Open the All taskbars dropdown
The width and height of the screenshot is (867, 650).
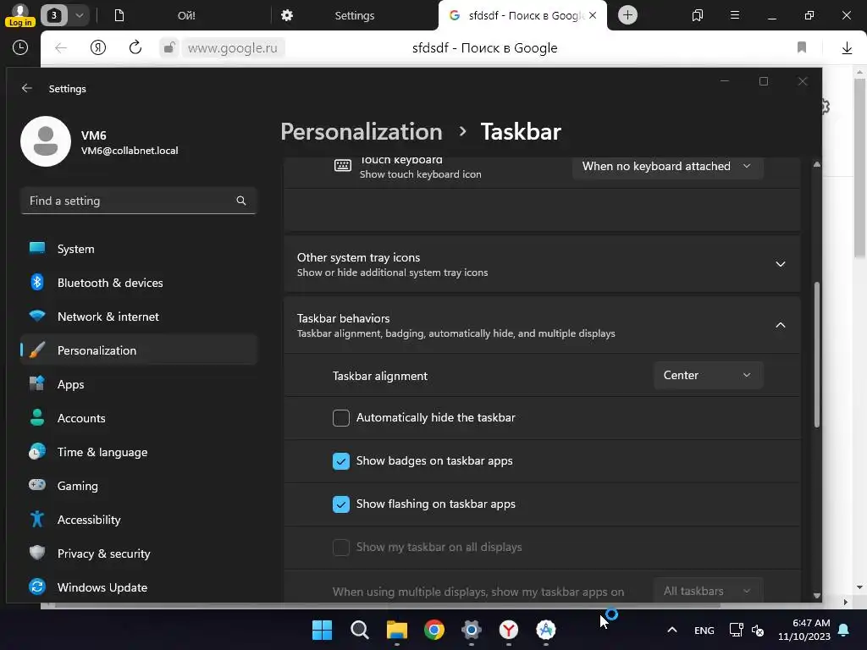[708, 591]
